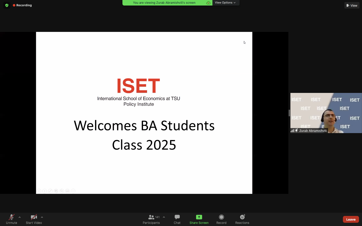The width and height of the screenshot is (362, 226).
Task: Click the divider handle left of the video panel
Action: (289, 113)
